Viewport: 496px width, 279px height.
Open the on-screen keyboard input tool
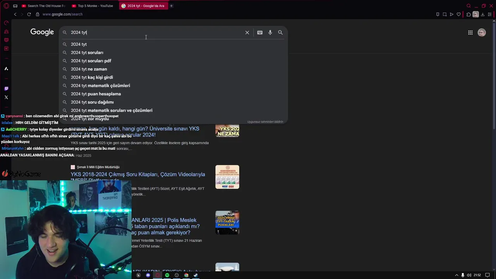coord(260,33)
